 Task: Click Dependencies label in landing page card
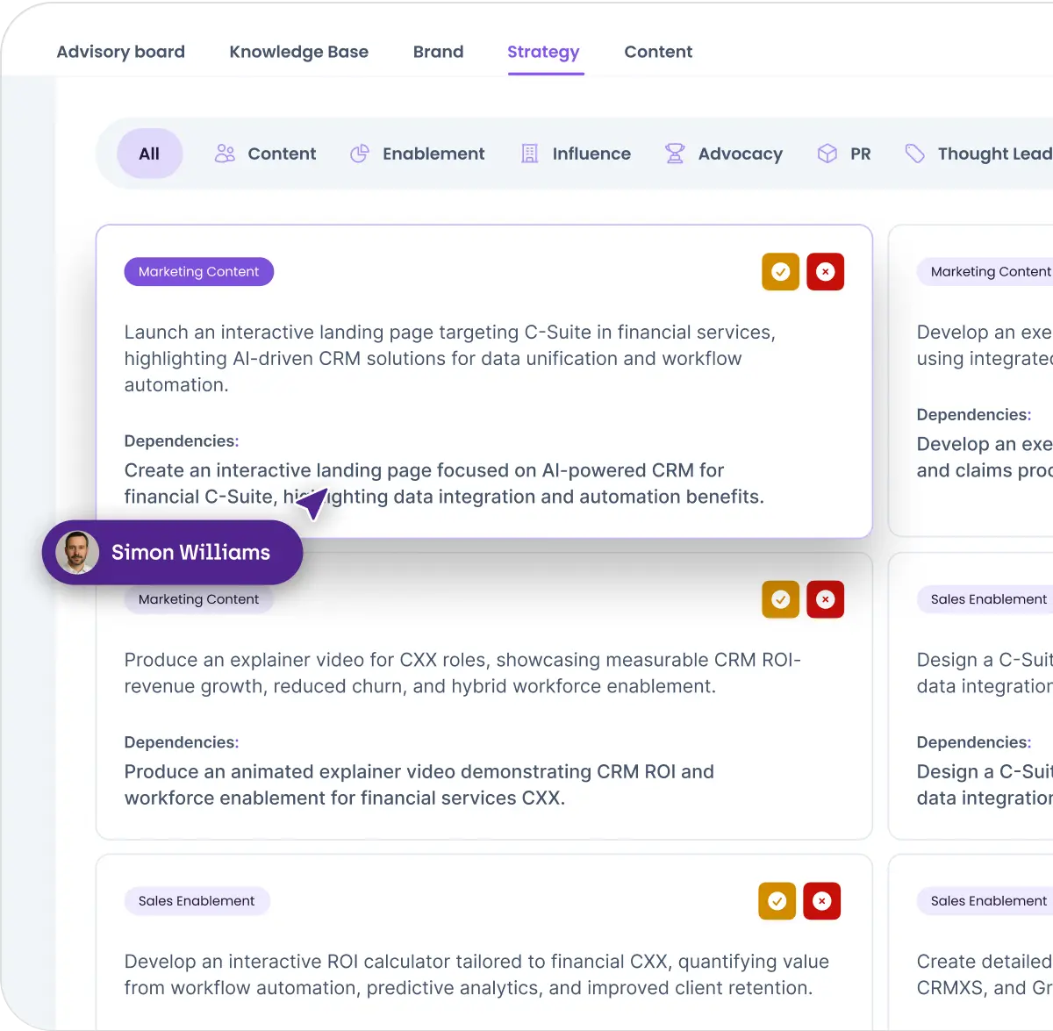click(182, 441)
